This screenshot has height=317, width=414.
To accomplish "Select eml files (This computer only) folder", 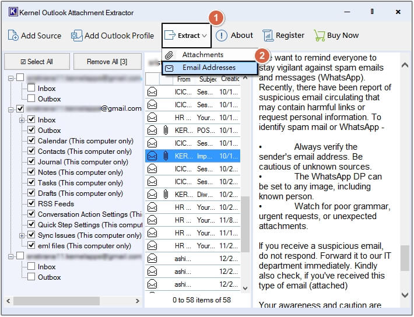I will [x=85, y=246].
